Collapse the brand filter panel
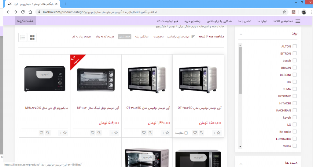313x167 pixels. (x=241, y=34)
